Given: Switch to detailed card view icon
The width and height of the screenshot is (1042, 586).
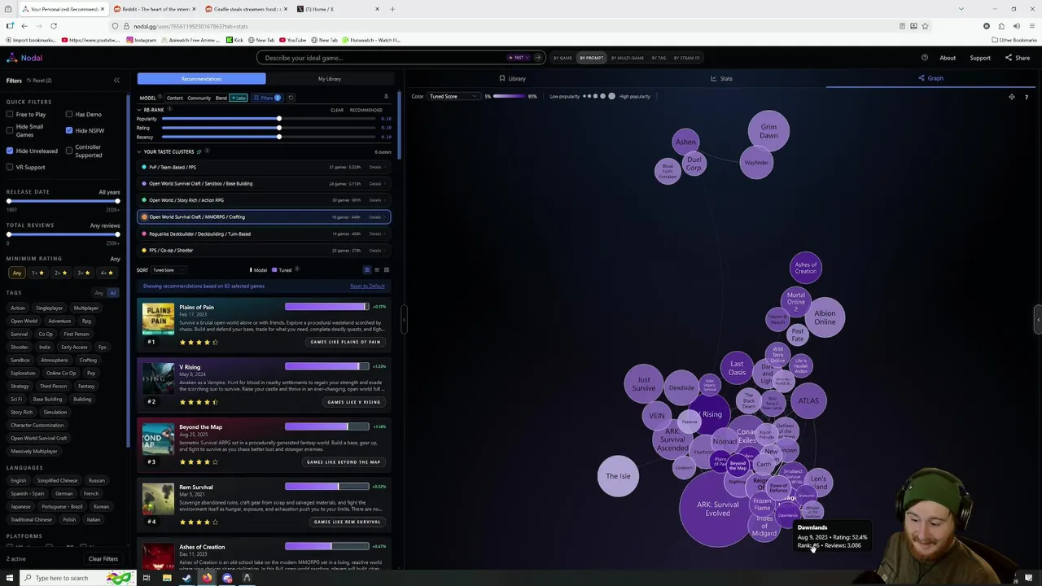Looking at the screenshot, I should tap(367, 269).
